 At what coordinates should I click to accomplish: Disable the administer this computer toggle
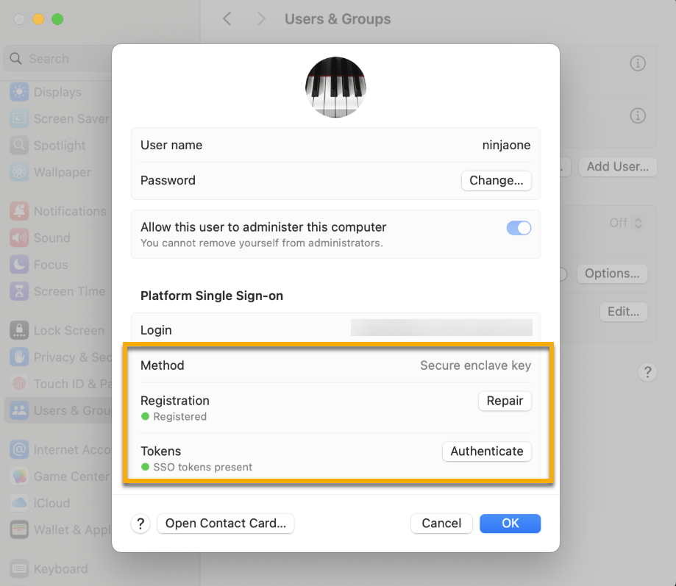[x=519, y=228]
